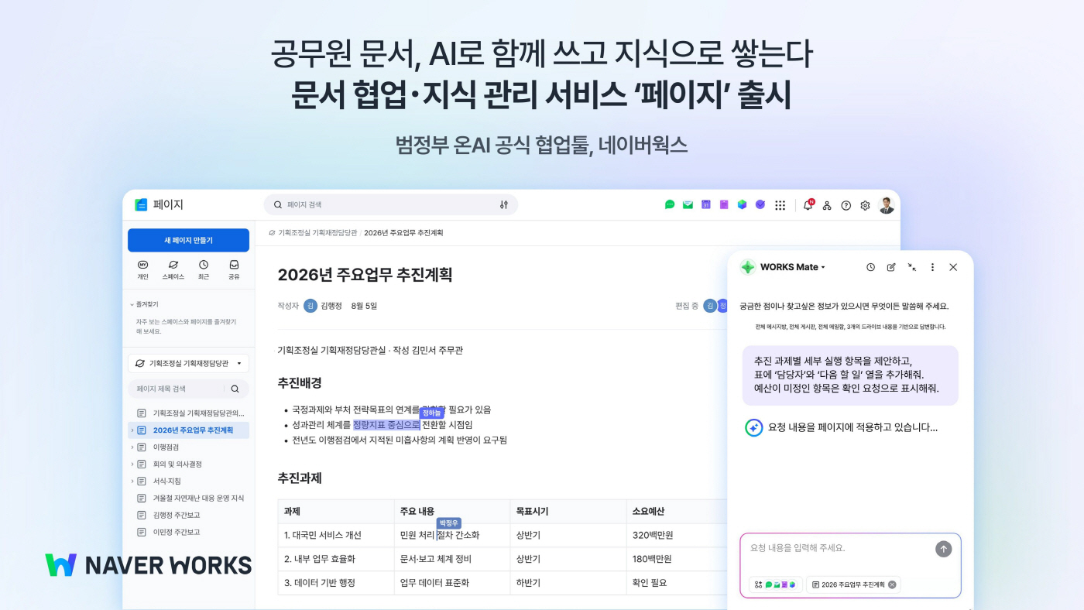Viewport: 1084px width, 610px height.
Task: Click the 업무 데이터 표준화 cell
Action: pyautogui.click(x=452, y=583)
